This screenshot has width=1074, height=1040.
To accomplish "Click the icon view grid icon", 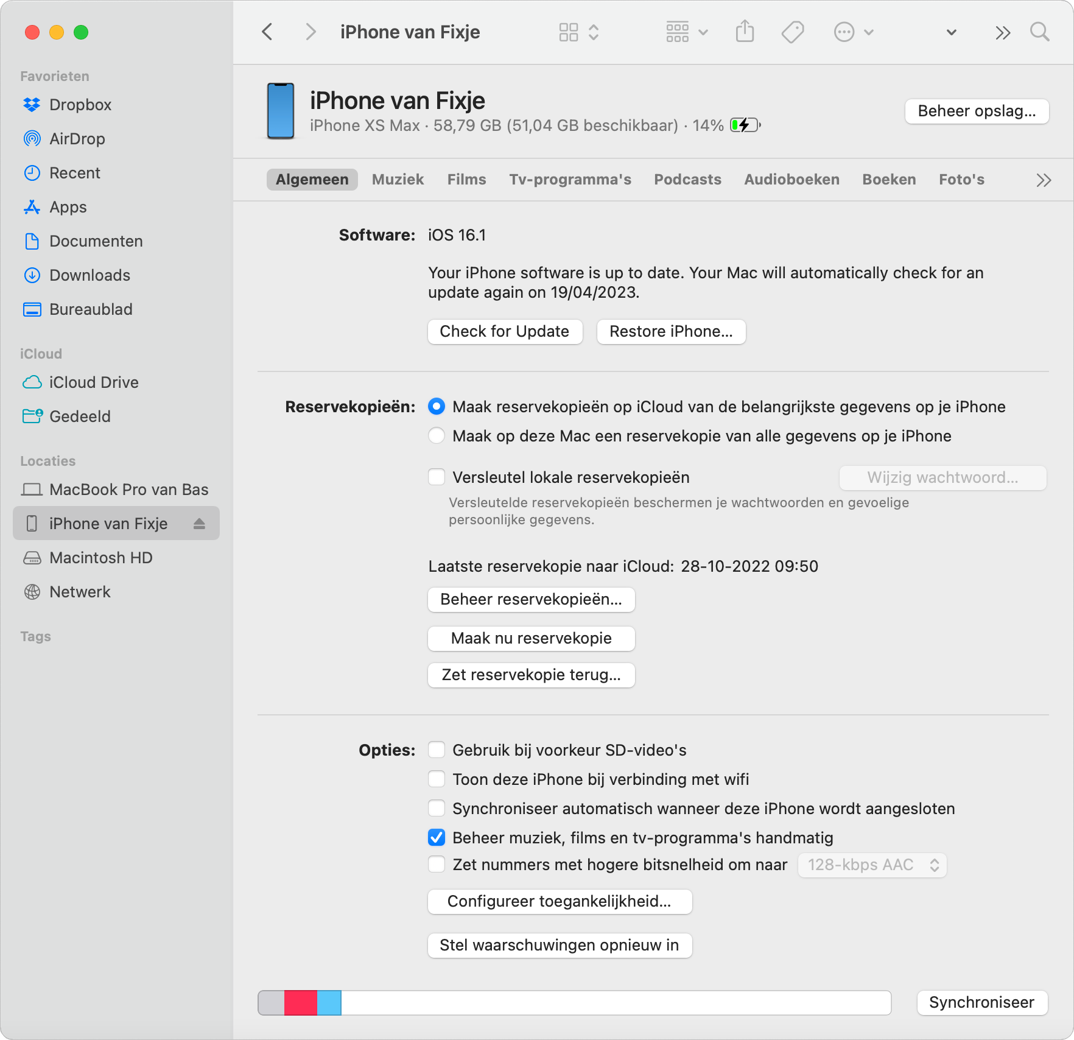I will (x=568, y=32).
